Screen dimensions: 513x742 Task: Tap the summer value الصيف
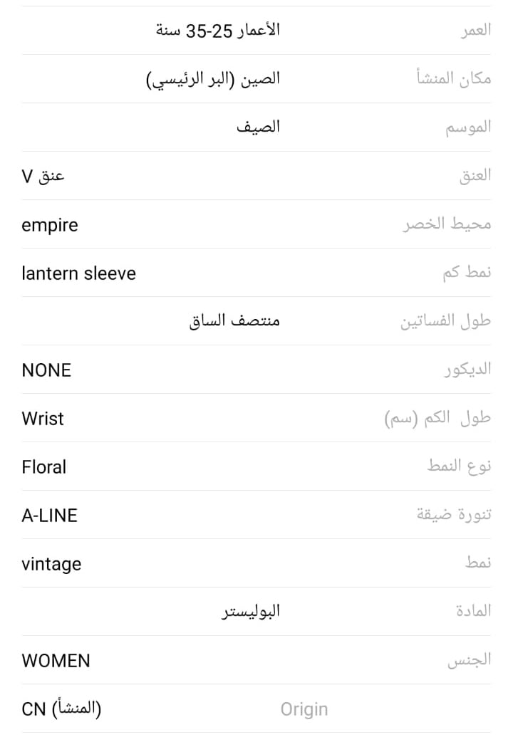point(258,127)
